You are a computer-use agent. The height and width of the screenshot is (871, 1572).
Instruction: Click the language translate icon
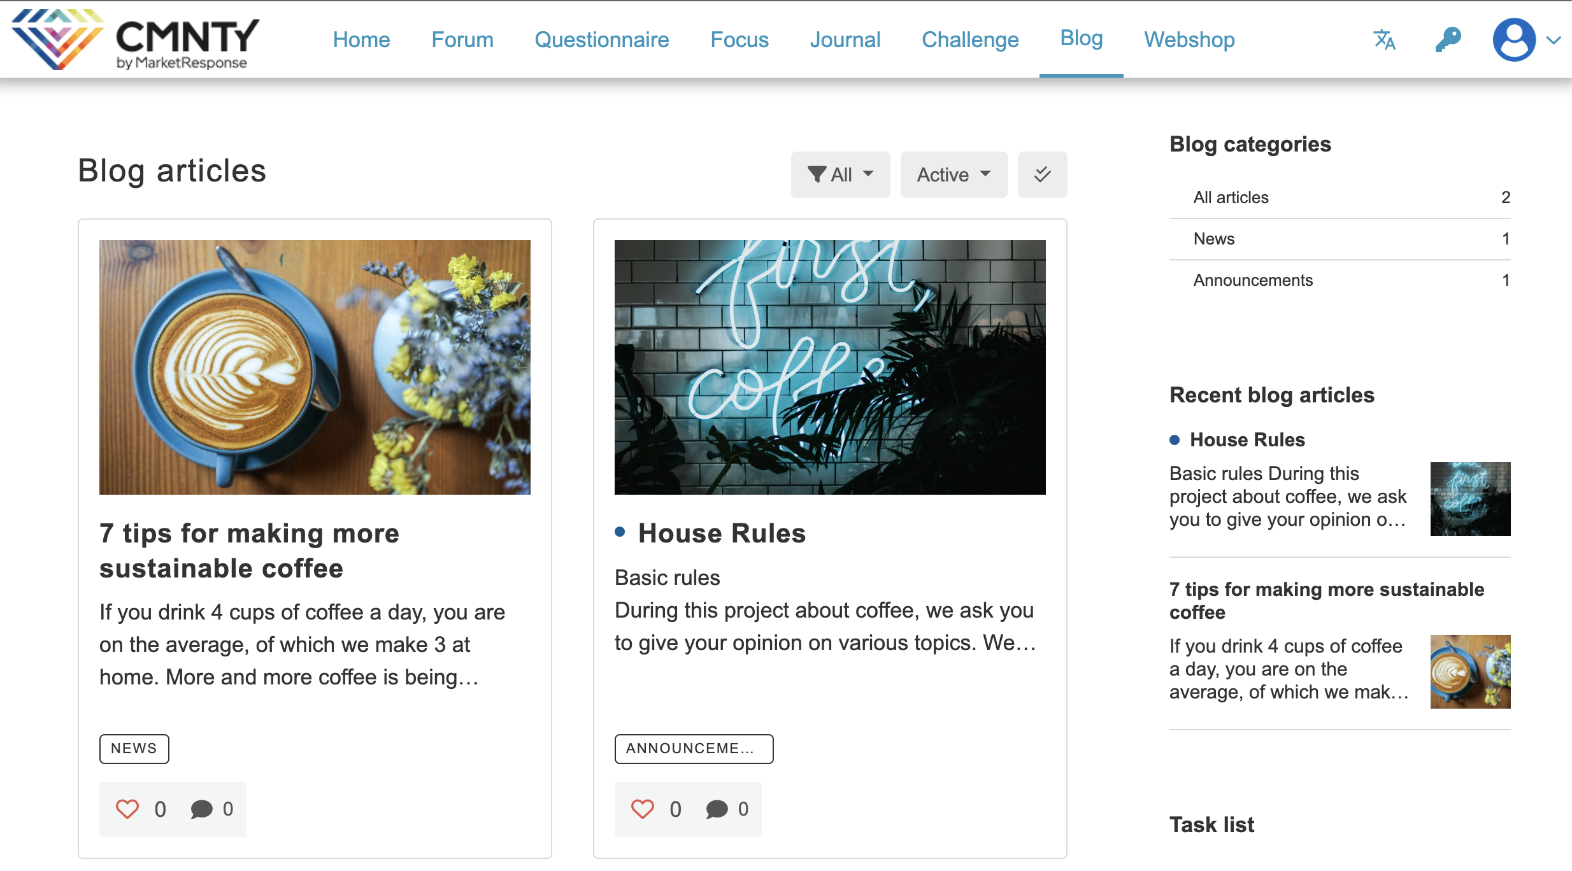point(1384,40)
